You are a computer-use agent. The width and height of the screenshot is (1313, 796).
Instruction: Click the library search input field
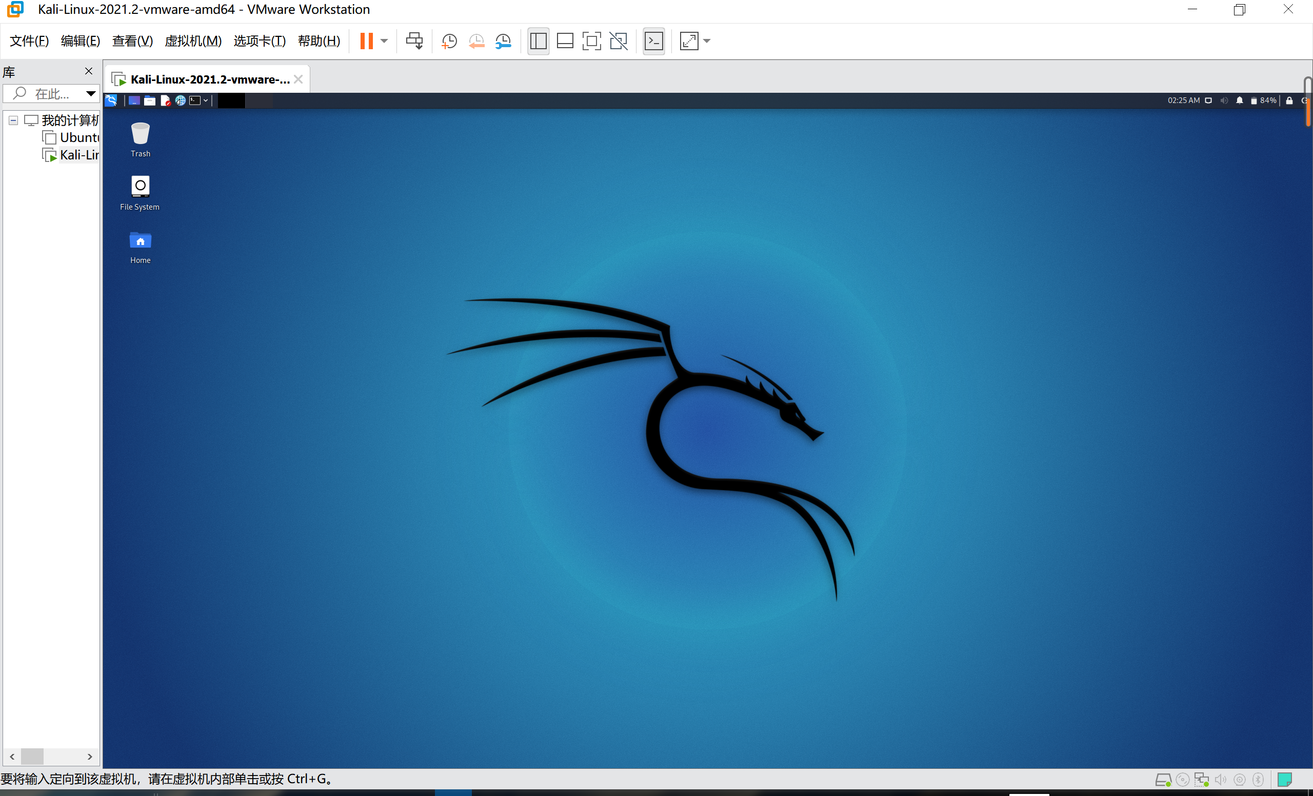[52, 94]
